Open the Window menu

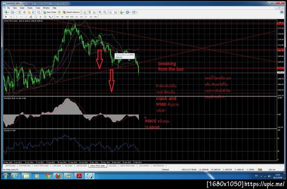(x=46, y=8)
